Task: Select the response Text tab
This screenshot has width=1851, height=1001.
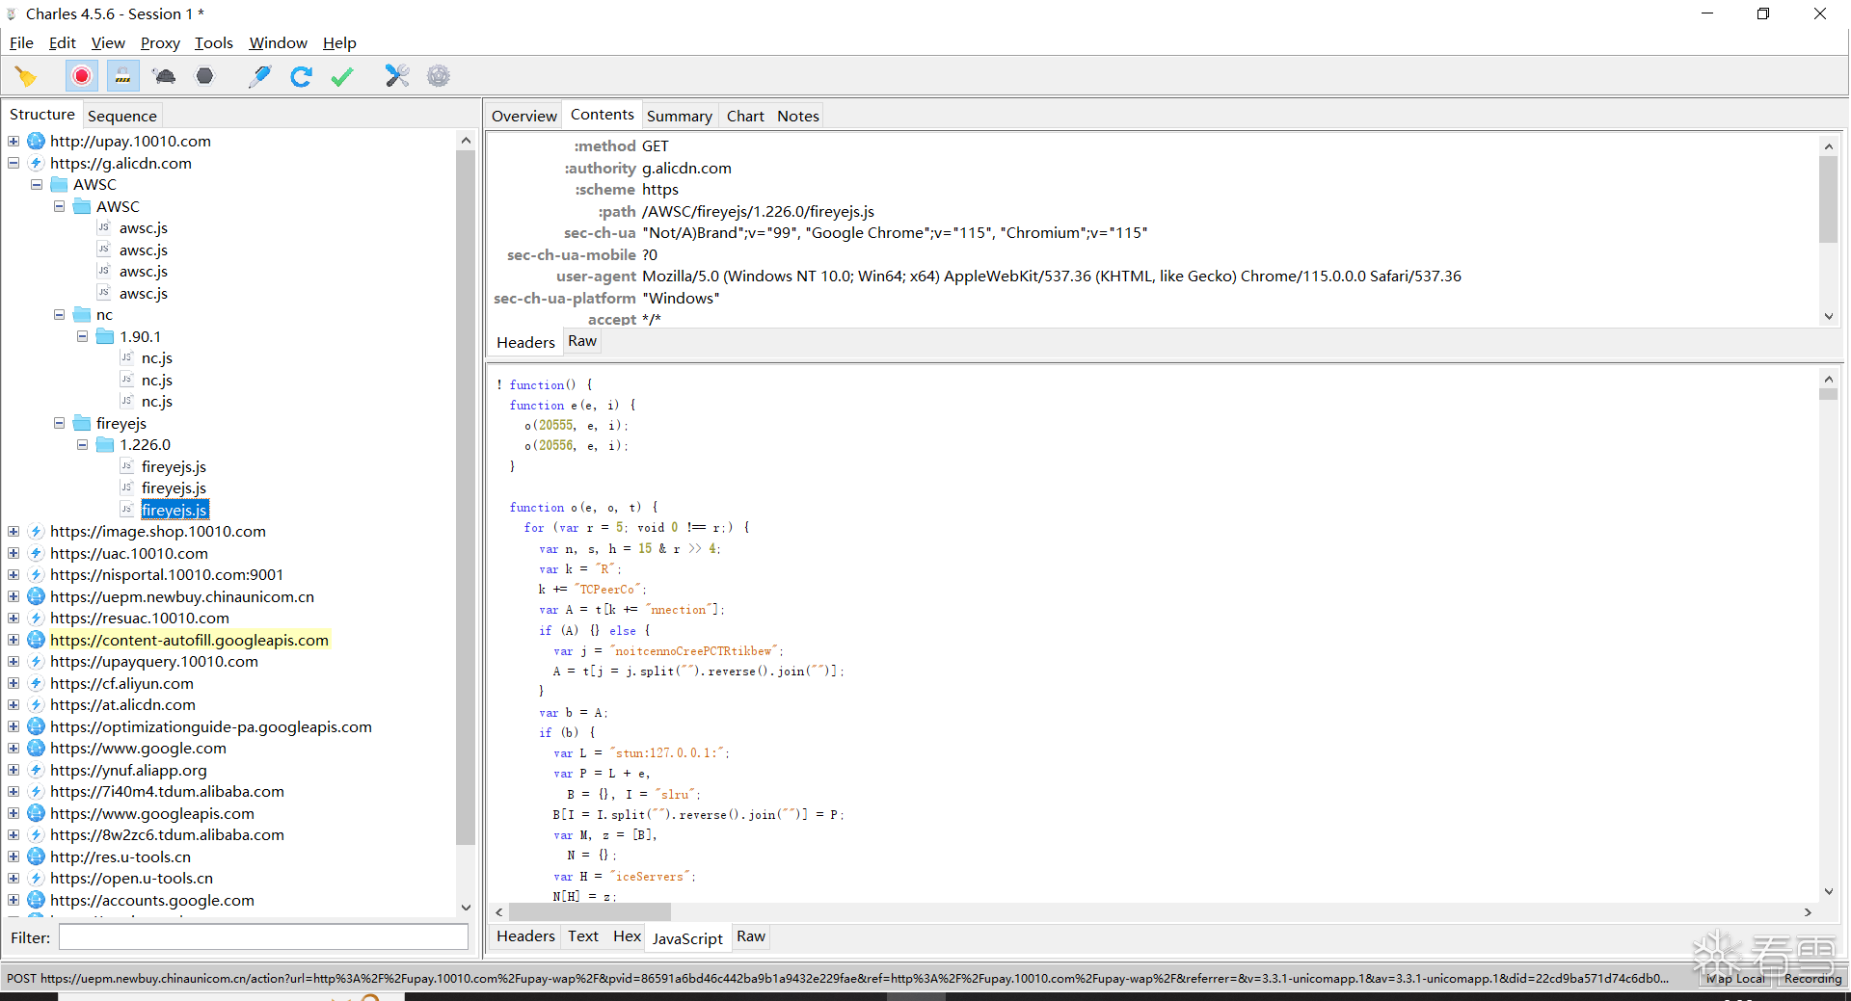Action: click(583, 936)
